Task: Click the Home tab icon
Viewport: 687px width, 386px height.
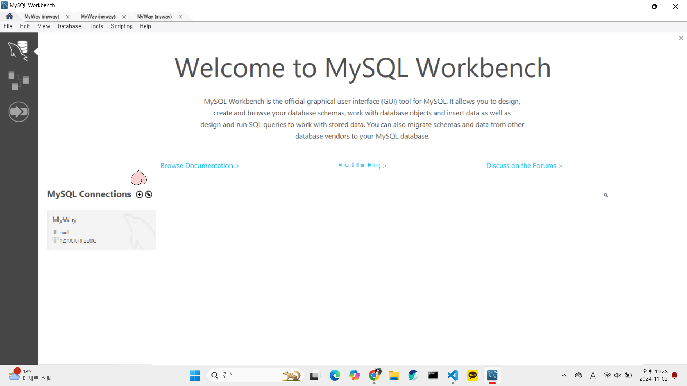Action: pyautogui.click(x=10, y=16)
